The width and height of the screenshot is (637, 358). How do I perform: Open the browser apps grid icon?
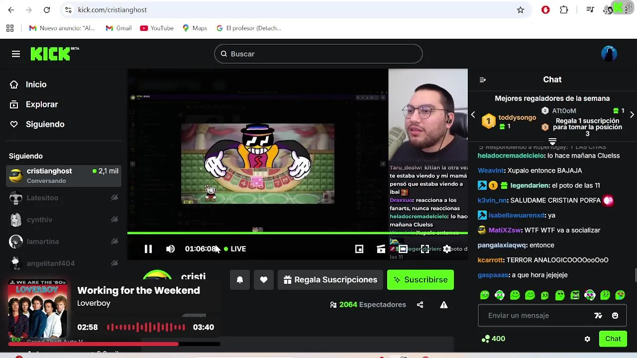[10, 28]
